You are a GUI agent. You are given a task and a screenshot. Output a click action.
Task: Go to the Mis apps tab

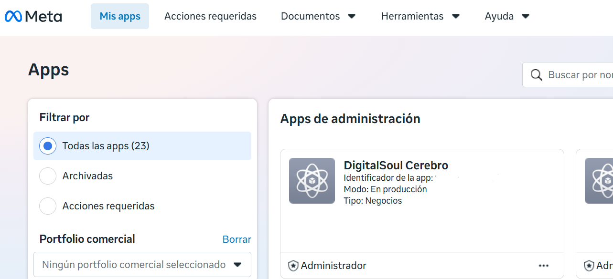point(120,16)
